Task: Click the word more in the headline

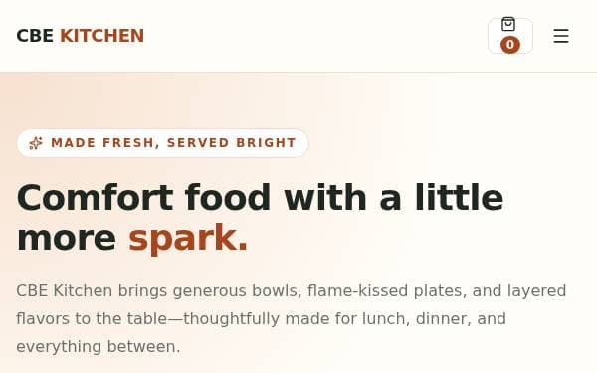Action: (67, 239)
